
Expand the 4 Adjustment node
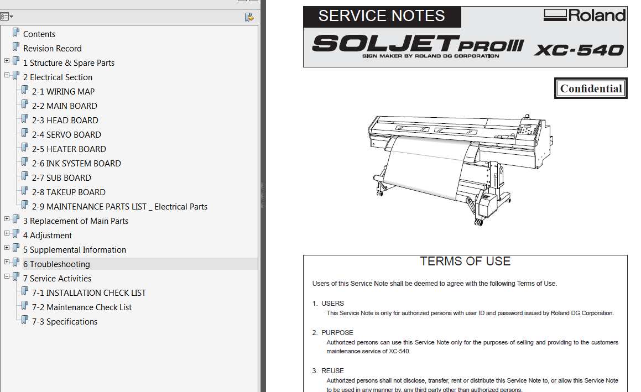pyautogui.click(x=7, y=233)
